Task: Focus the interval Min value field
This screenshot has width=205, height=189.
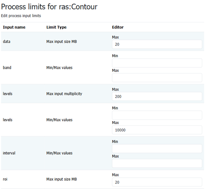Action: pos(157,149)
